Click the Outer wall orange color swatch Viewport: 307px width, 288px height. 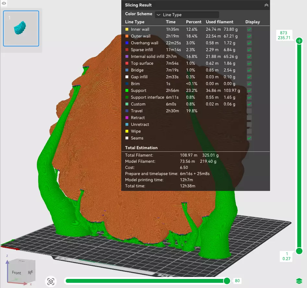tap(127, 36)
